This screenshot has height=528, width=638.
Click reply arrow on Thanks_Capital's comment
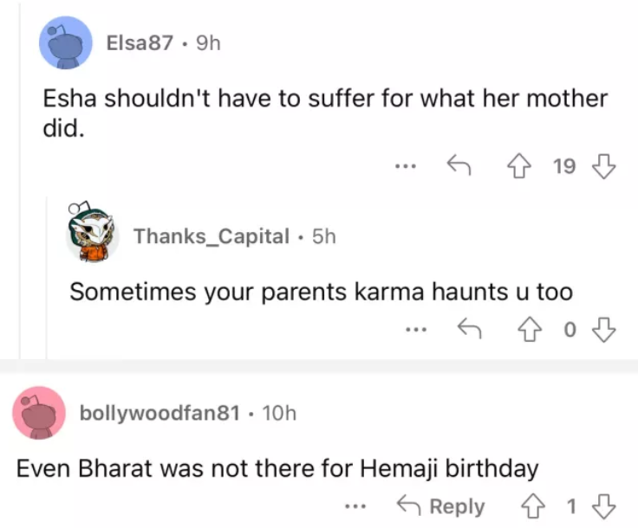[469, 328]
